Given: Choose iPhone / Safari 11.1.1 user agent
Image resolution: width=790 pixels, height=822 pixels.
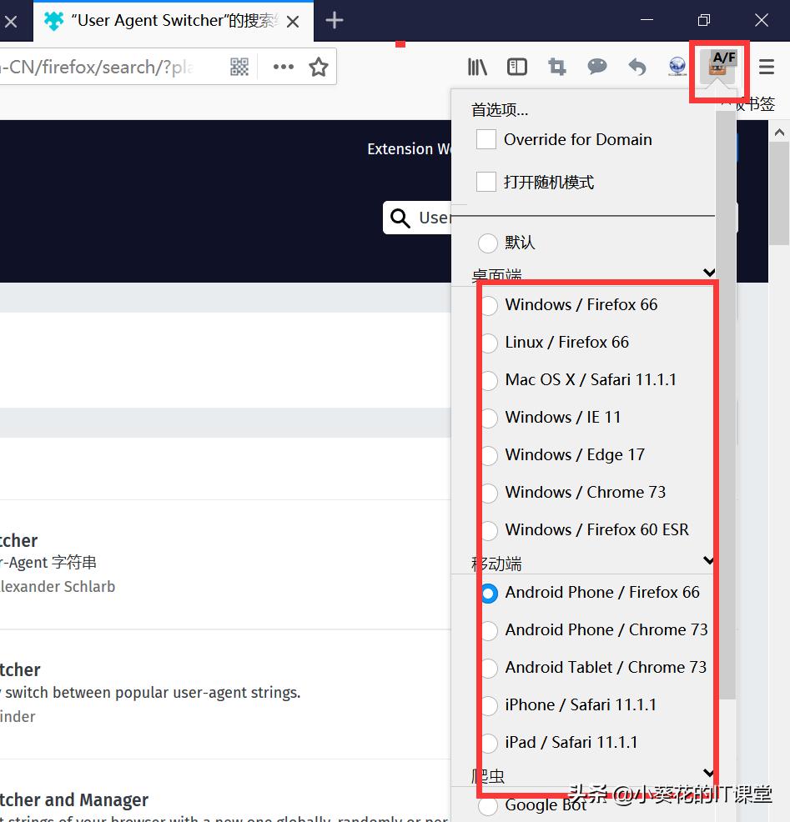Looking at the screenshot, I should coord(490,705).
